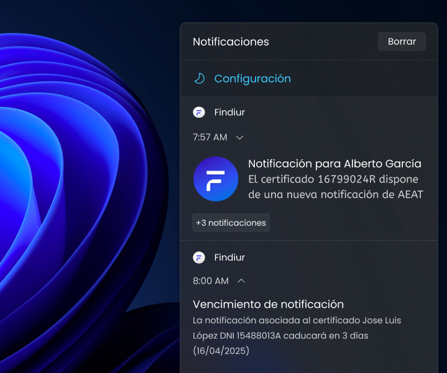Click the 8:00 AM timestamp

click(x=211, y=281)
